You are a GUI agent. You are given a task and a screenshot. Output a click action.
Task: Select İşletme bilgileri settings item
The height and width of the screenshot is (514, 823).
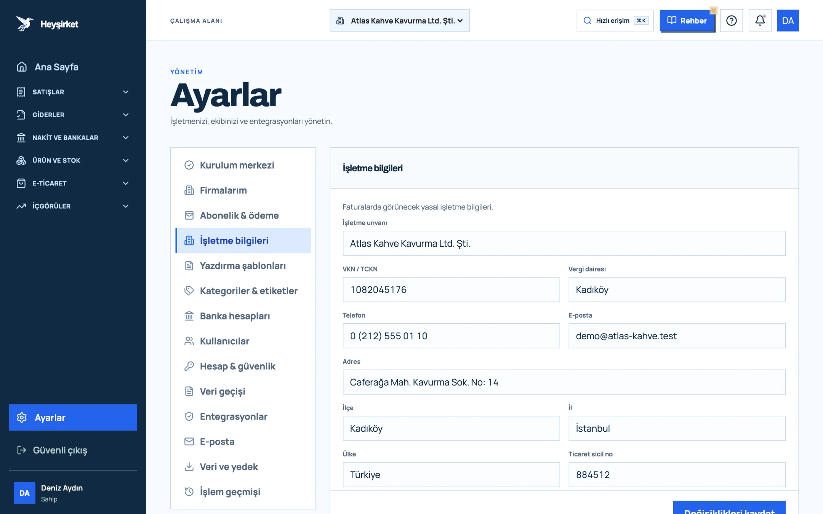[x=243, y=240]
